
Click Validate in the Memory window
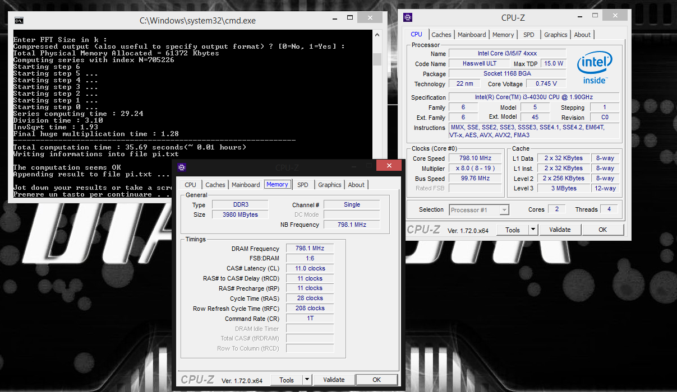click(334, 380)
